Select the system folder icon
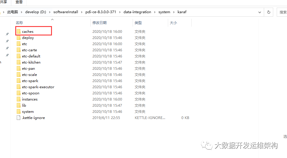287x158 pixels. pyautogui.click(x=18, y=112)
